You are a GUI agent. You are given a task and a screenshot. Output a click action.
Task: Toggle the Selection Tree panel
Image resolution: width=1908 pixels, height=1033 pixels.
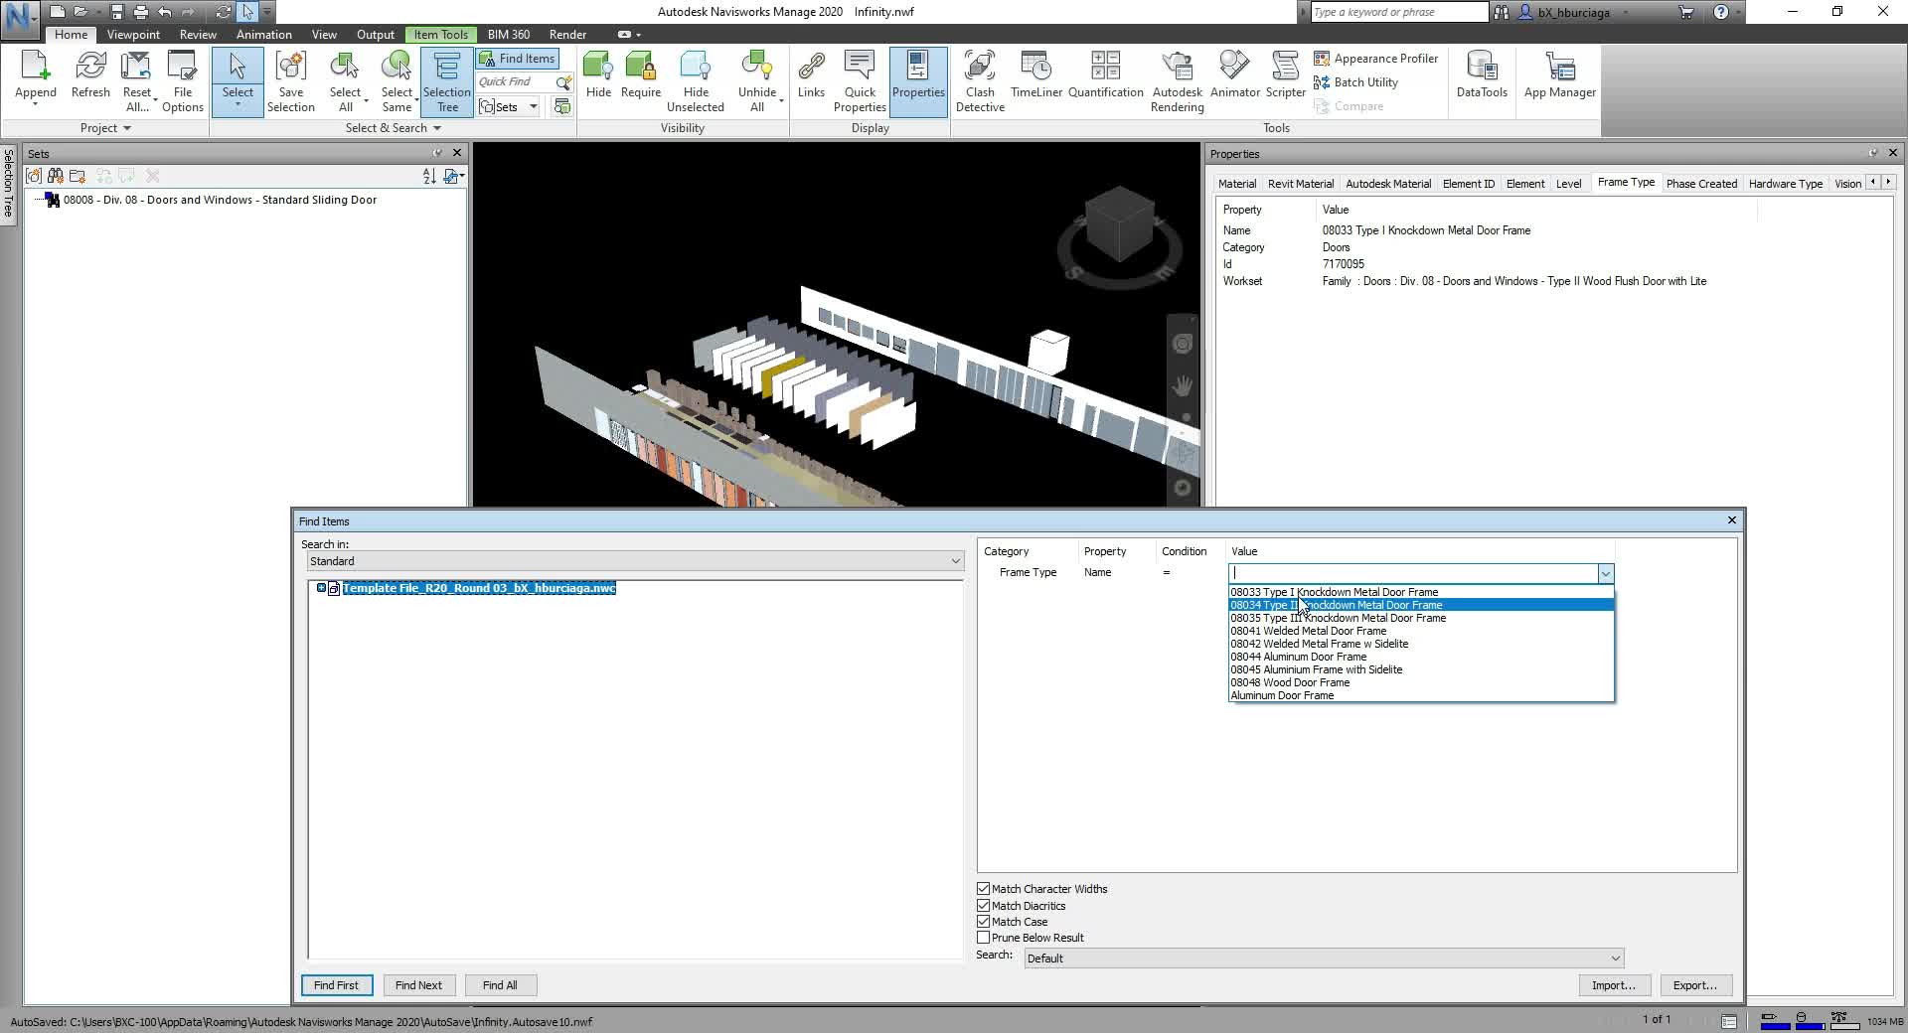[x=447, y=81]
